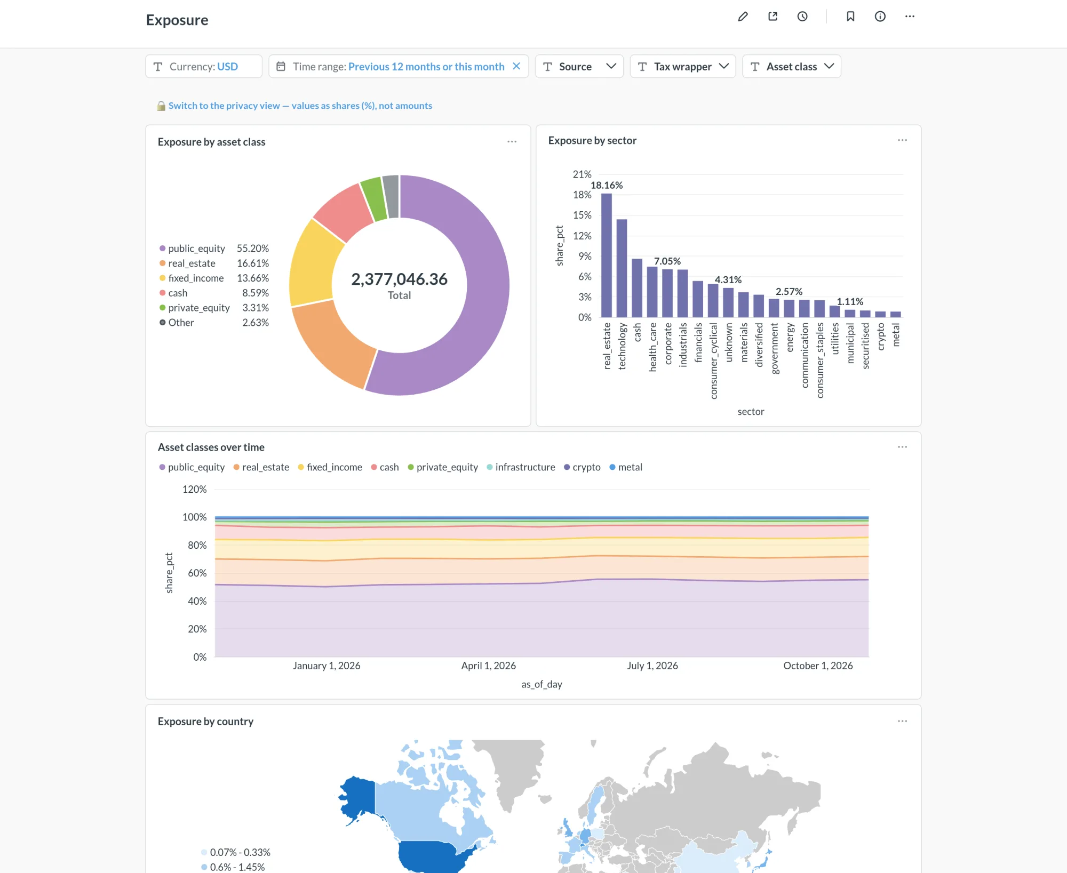Click the calendar icon in Time range filter

pos(281,66)
